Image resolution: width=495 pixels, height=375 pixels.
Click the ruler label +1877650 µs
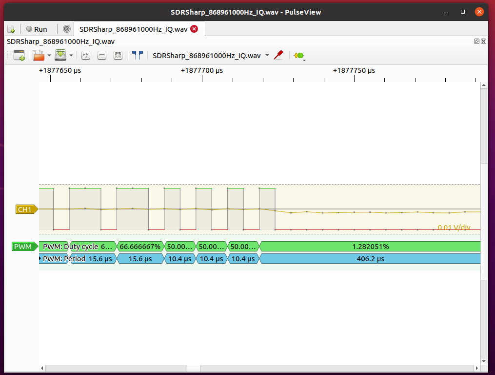[x=60, y=70]
